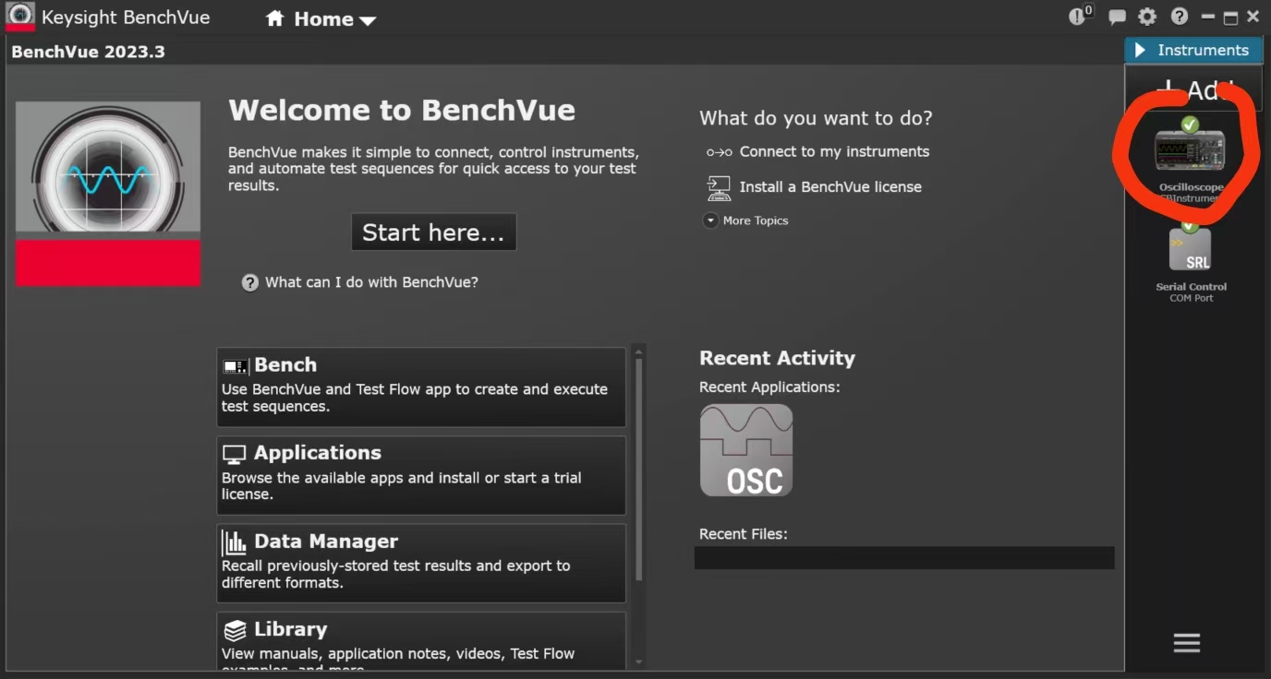Click the Library stacked books icon
The width and height of the screenshot is (1271, 679).
(x=236, y=630)
